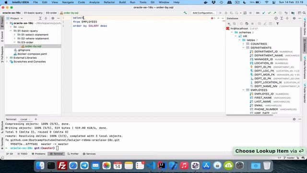
Task: Click Git update project arrow icon
Action: [264, 13]
